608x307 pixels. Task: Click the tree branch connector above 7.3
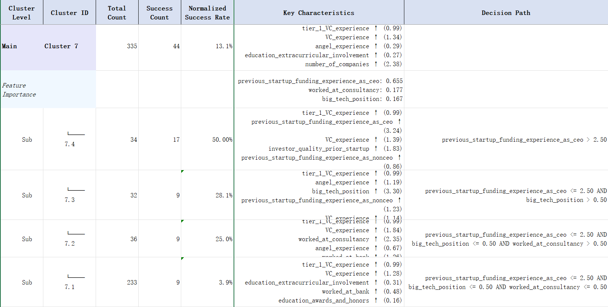click(76, 189)
